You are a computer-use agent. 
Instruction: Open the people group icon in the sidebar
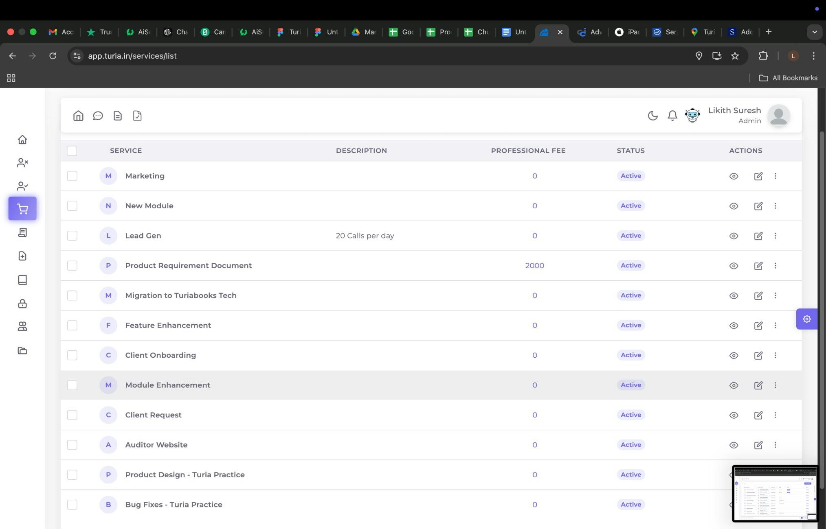tap(22, 326)
